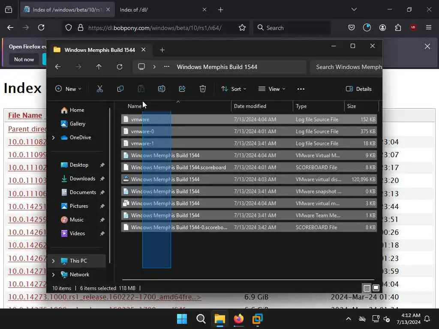Switch to details list view icon

(x=367, y=288)
